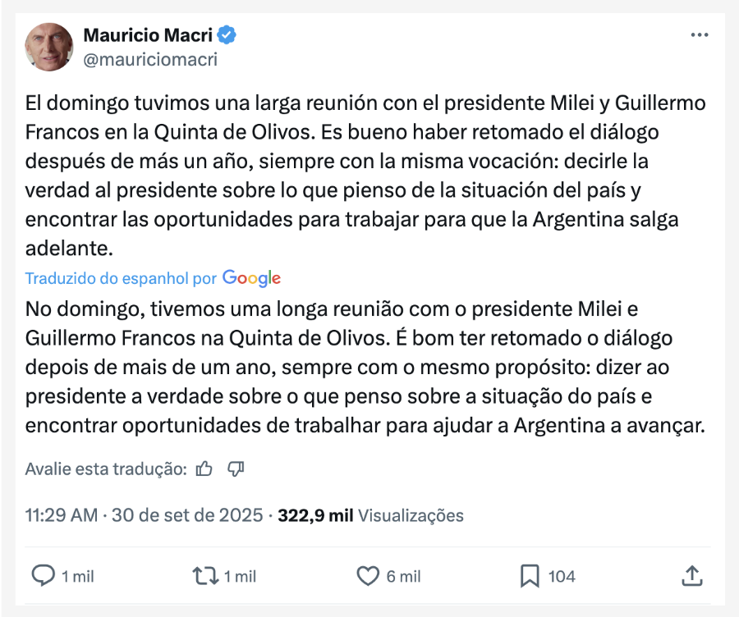Open the @mauriciomacri handle link
The image size is (739, 617).
coord(150,59)
